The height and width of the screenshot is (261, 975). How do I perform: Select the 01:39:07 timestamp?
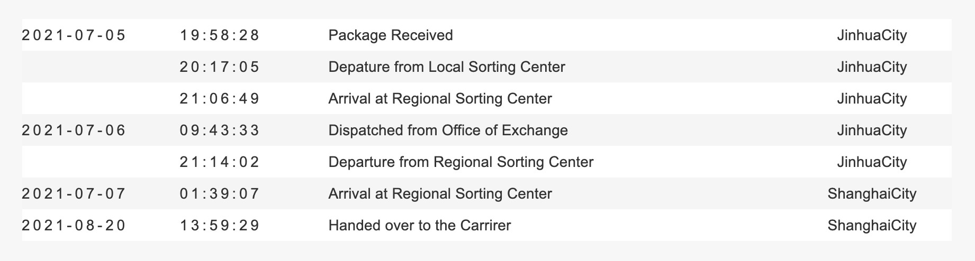(220, 194)
